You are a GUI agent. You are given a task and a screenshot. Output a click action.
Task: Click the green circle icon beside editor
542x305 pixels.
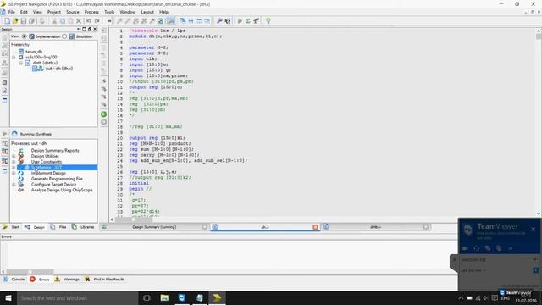pos(103,114)
